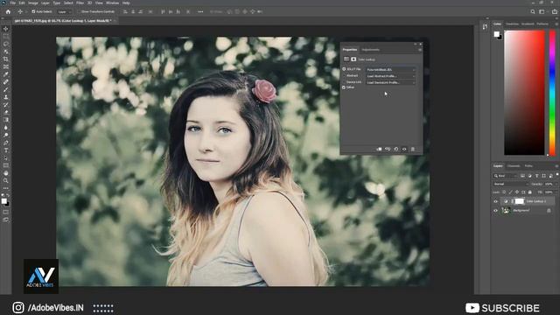Select the Background layer thumbnail
The height and width of the screenshot is (315, 560).
[507, 211]
